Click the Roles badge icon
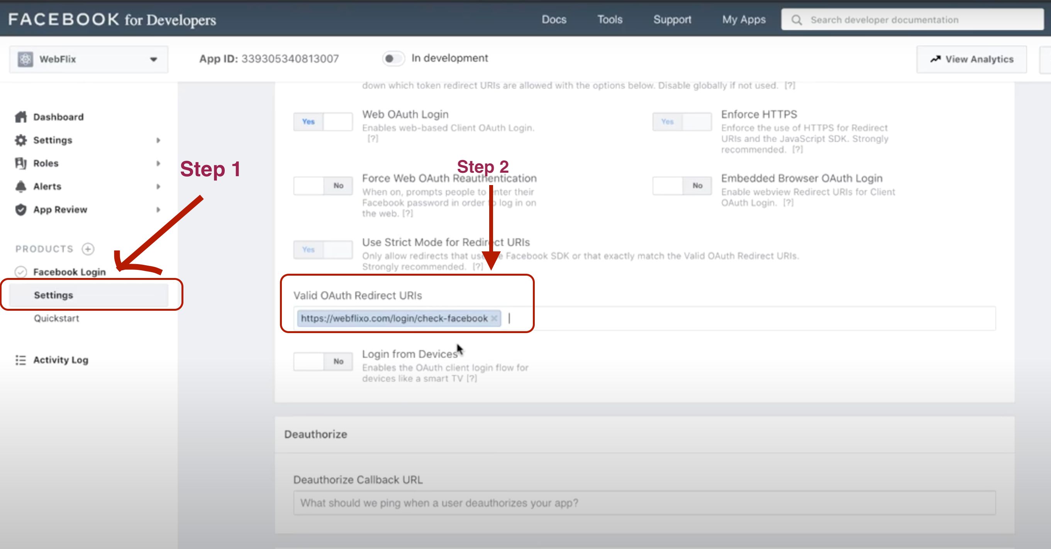 21,163
